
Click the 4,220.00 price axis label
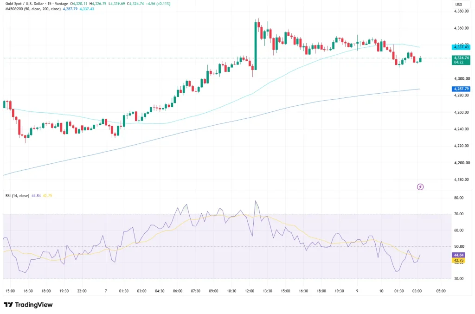tap(462, 146)
